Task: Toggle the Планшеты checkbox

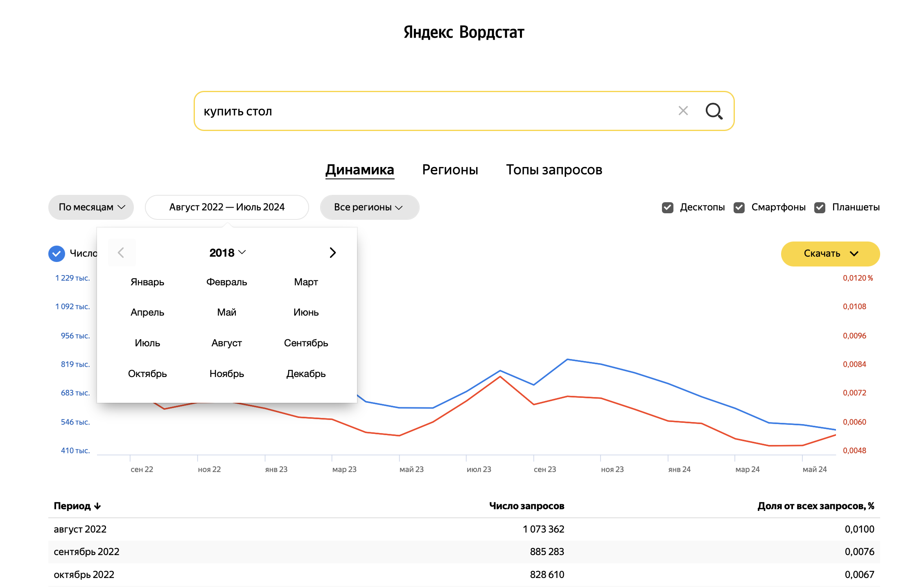Action: 820,208
